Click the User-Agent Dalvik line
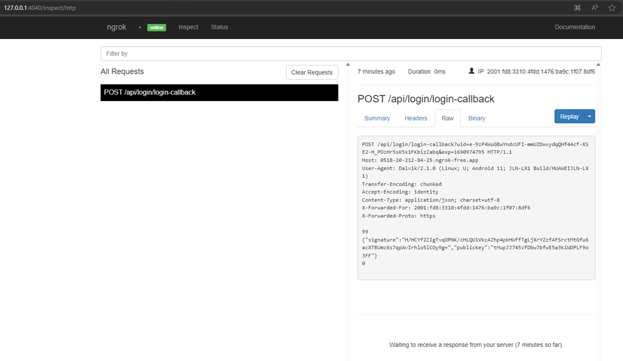623x361 pixels. pyautogui.click(x=475, y=172)
